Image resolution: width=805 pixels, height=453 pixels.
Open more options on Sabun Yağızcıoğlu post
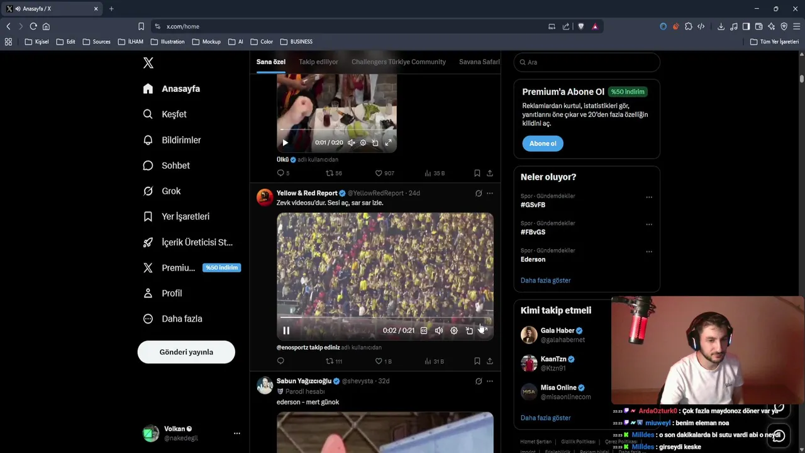point(489,381)
